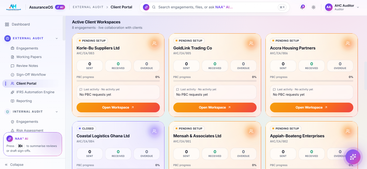Click the PBC progress bar on GoldLink Trading
The width and height of the screenshot is (367, 169).
(215, 81)
